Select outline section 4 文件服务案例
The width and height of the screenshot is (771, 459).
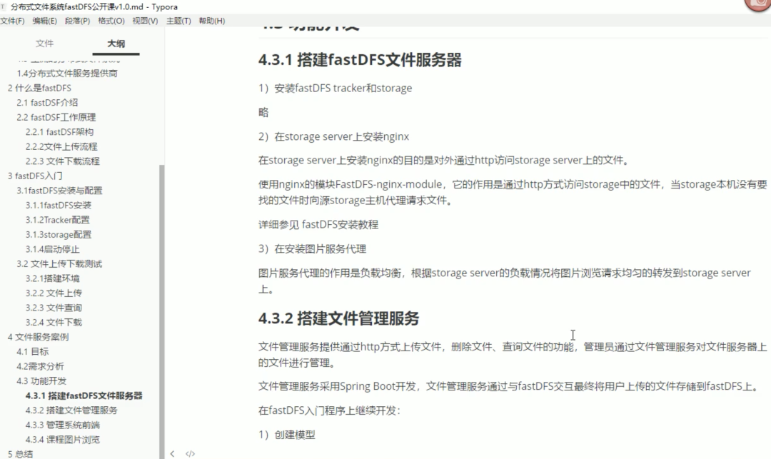pyautogui.click(x=38, y=337)
